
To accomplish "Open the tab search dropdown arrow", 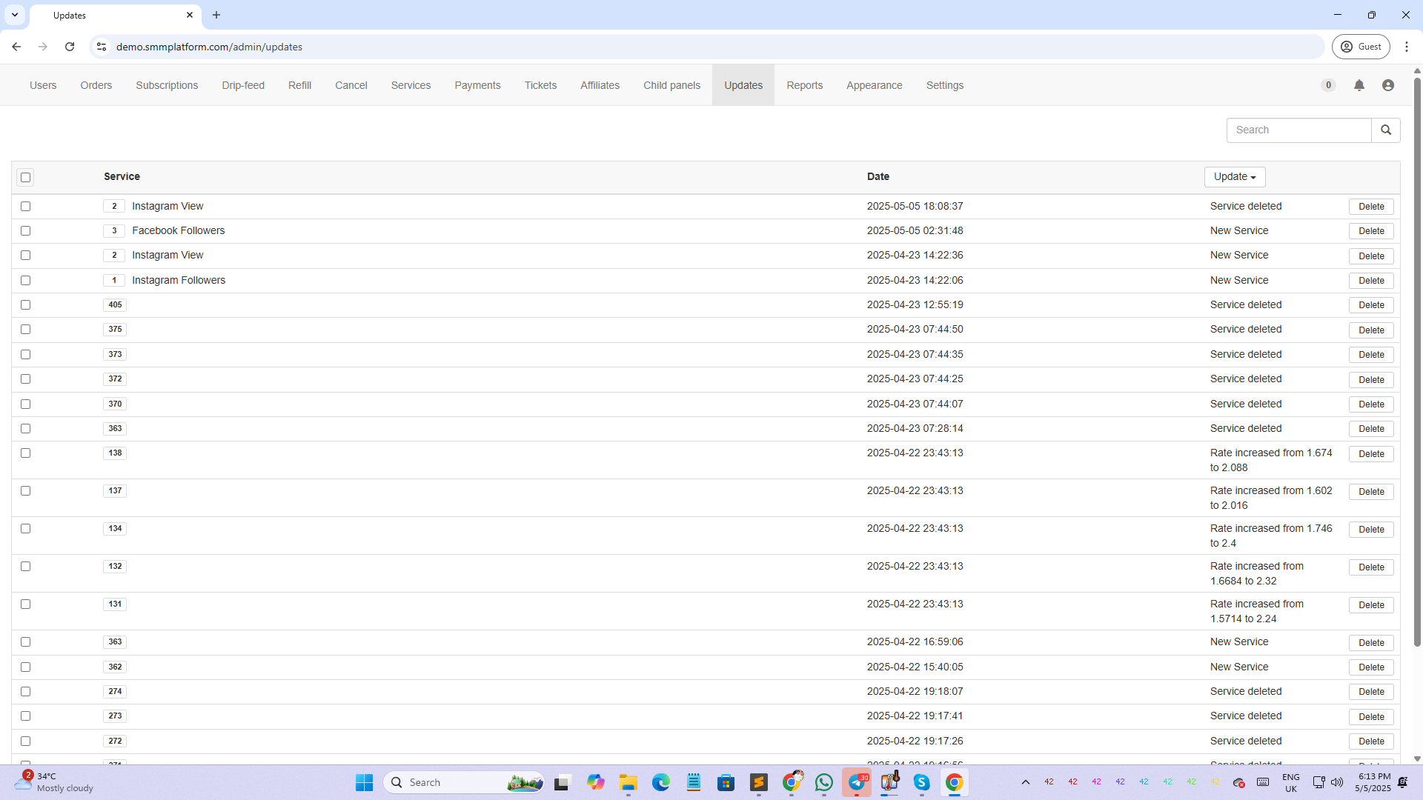I will (x=15, y=15).
